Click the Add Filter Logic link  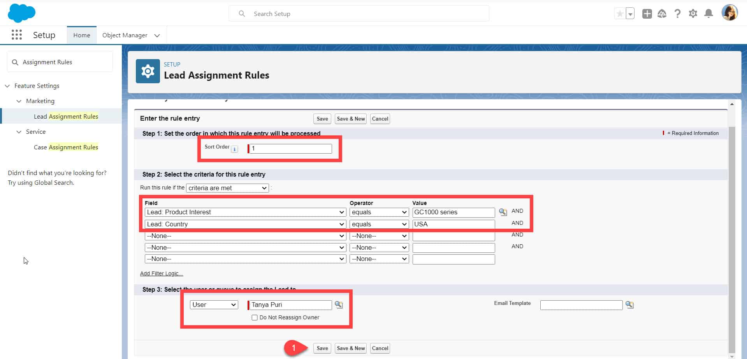[161, 273]
